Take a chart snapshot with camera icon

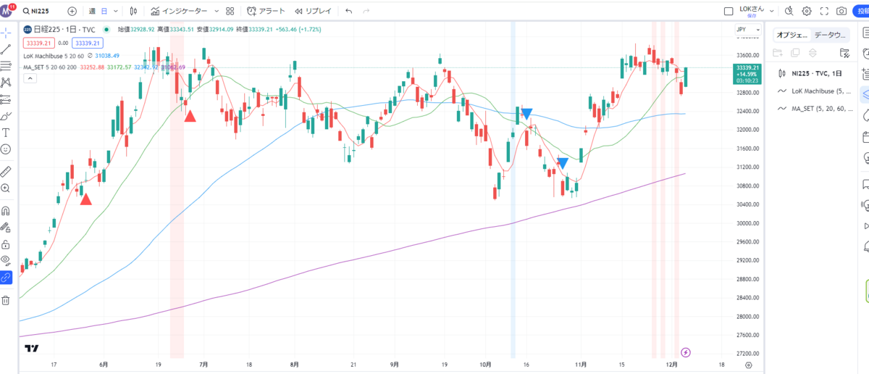(841, 12)
